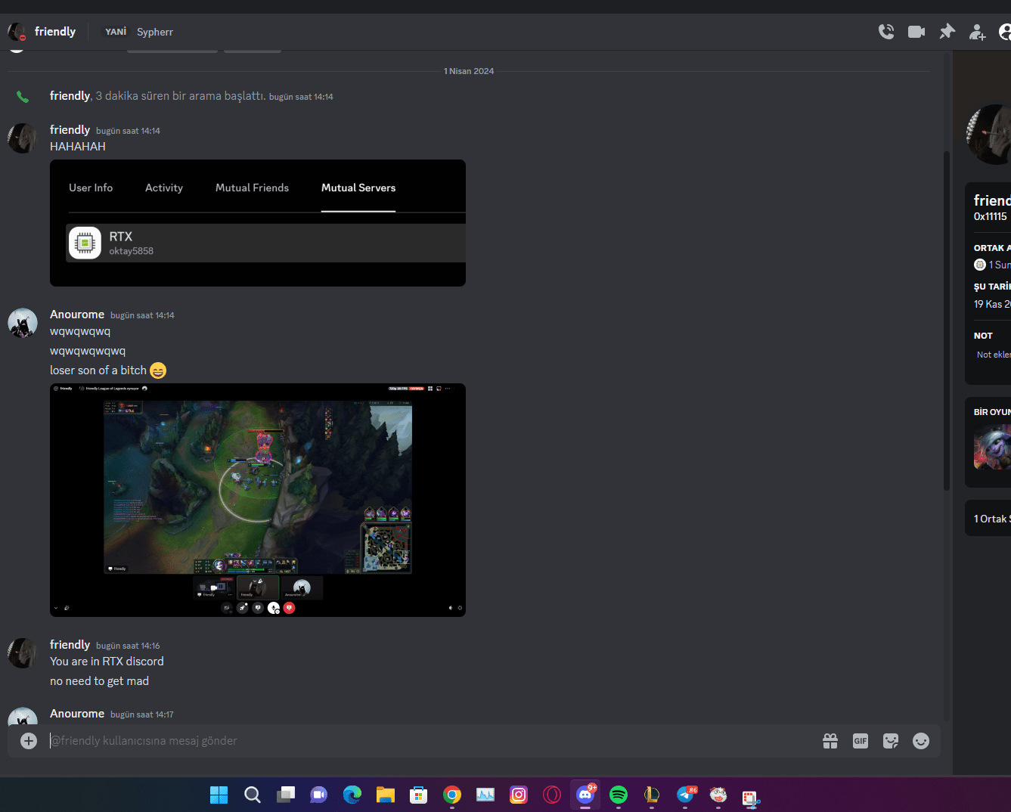
Task: Start a video call with friendly
Action: coord(916,32)
